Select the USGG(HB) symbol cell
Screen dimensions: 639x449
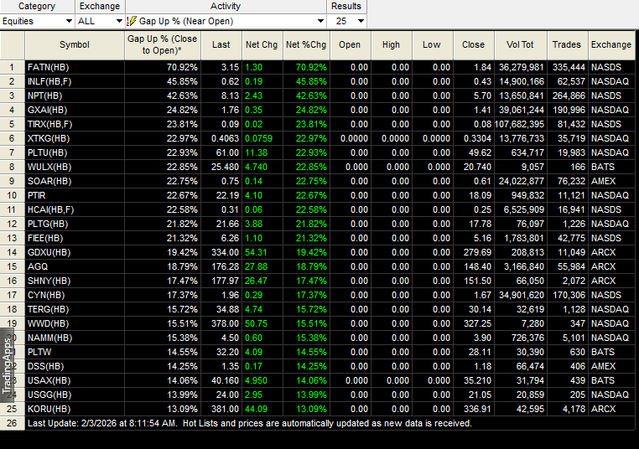[x=75, y=395]
